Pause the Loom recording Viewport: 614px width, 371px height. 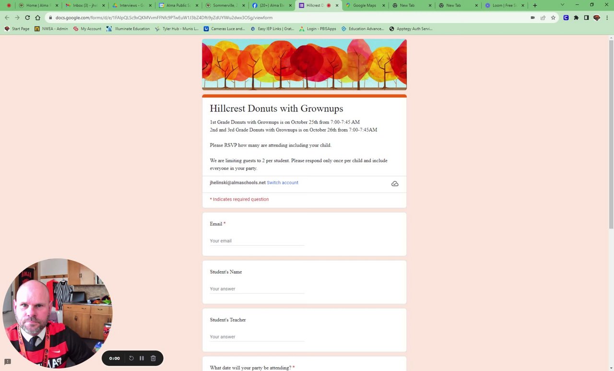pyautogui.click(x=142, y=358)
